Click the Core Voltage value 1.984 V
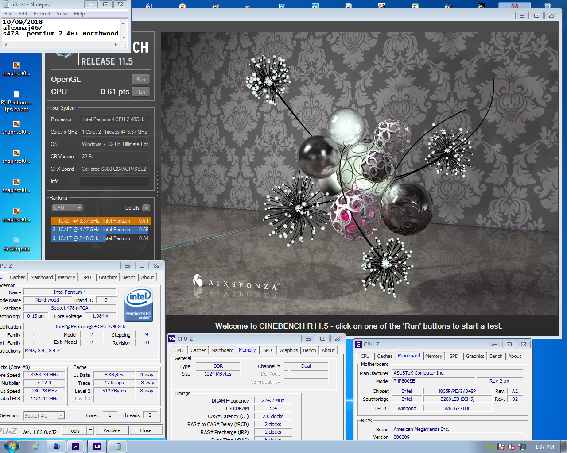The image size is (567, 453). (101, 316)
